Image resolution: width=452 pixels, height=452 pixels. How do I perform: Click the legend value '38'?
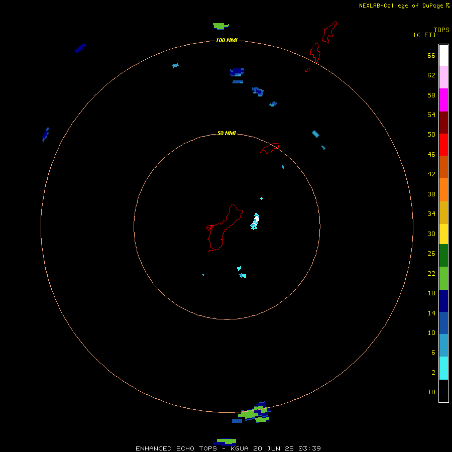pos(431,194)
